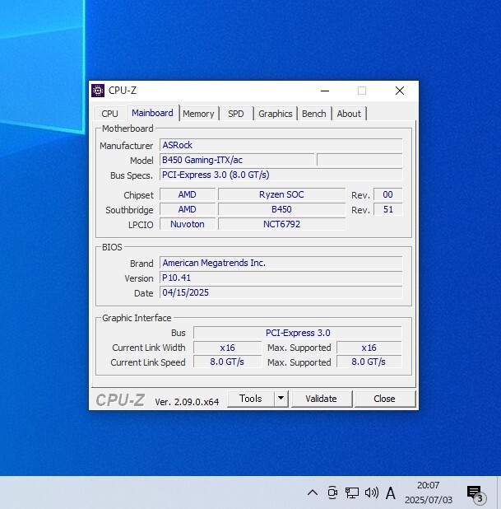Open the CPU tab
The height and width of the screenshot is (509, 501).
[x=109, y=114]
